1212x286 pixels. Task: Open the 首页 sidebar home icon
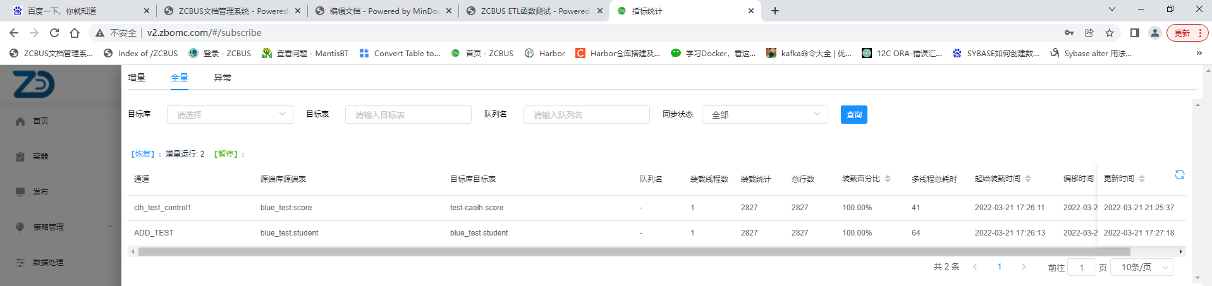pyautogui.click(x=20, y=121)
